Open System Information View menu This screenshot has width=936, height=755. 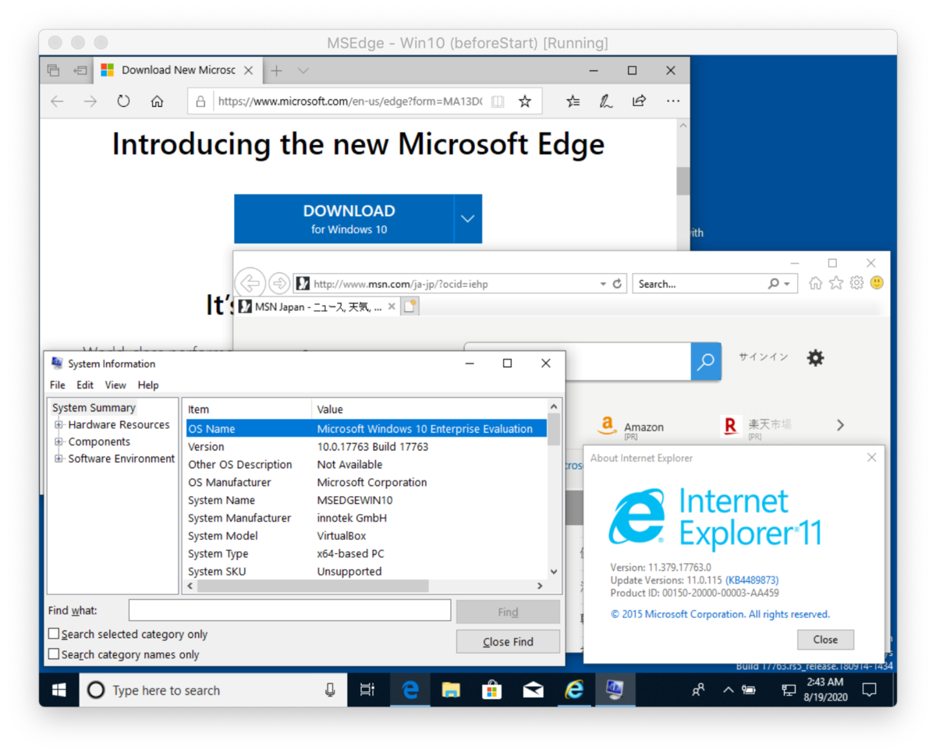click(115, 385)
